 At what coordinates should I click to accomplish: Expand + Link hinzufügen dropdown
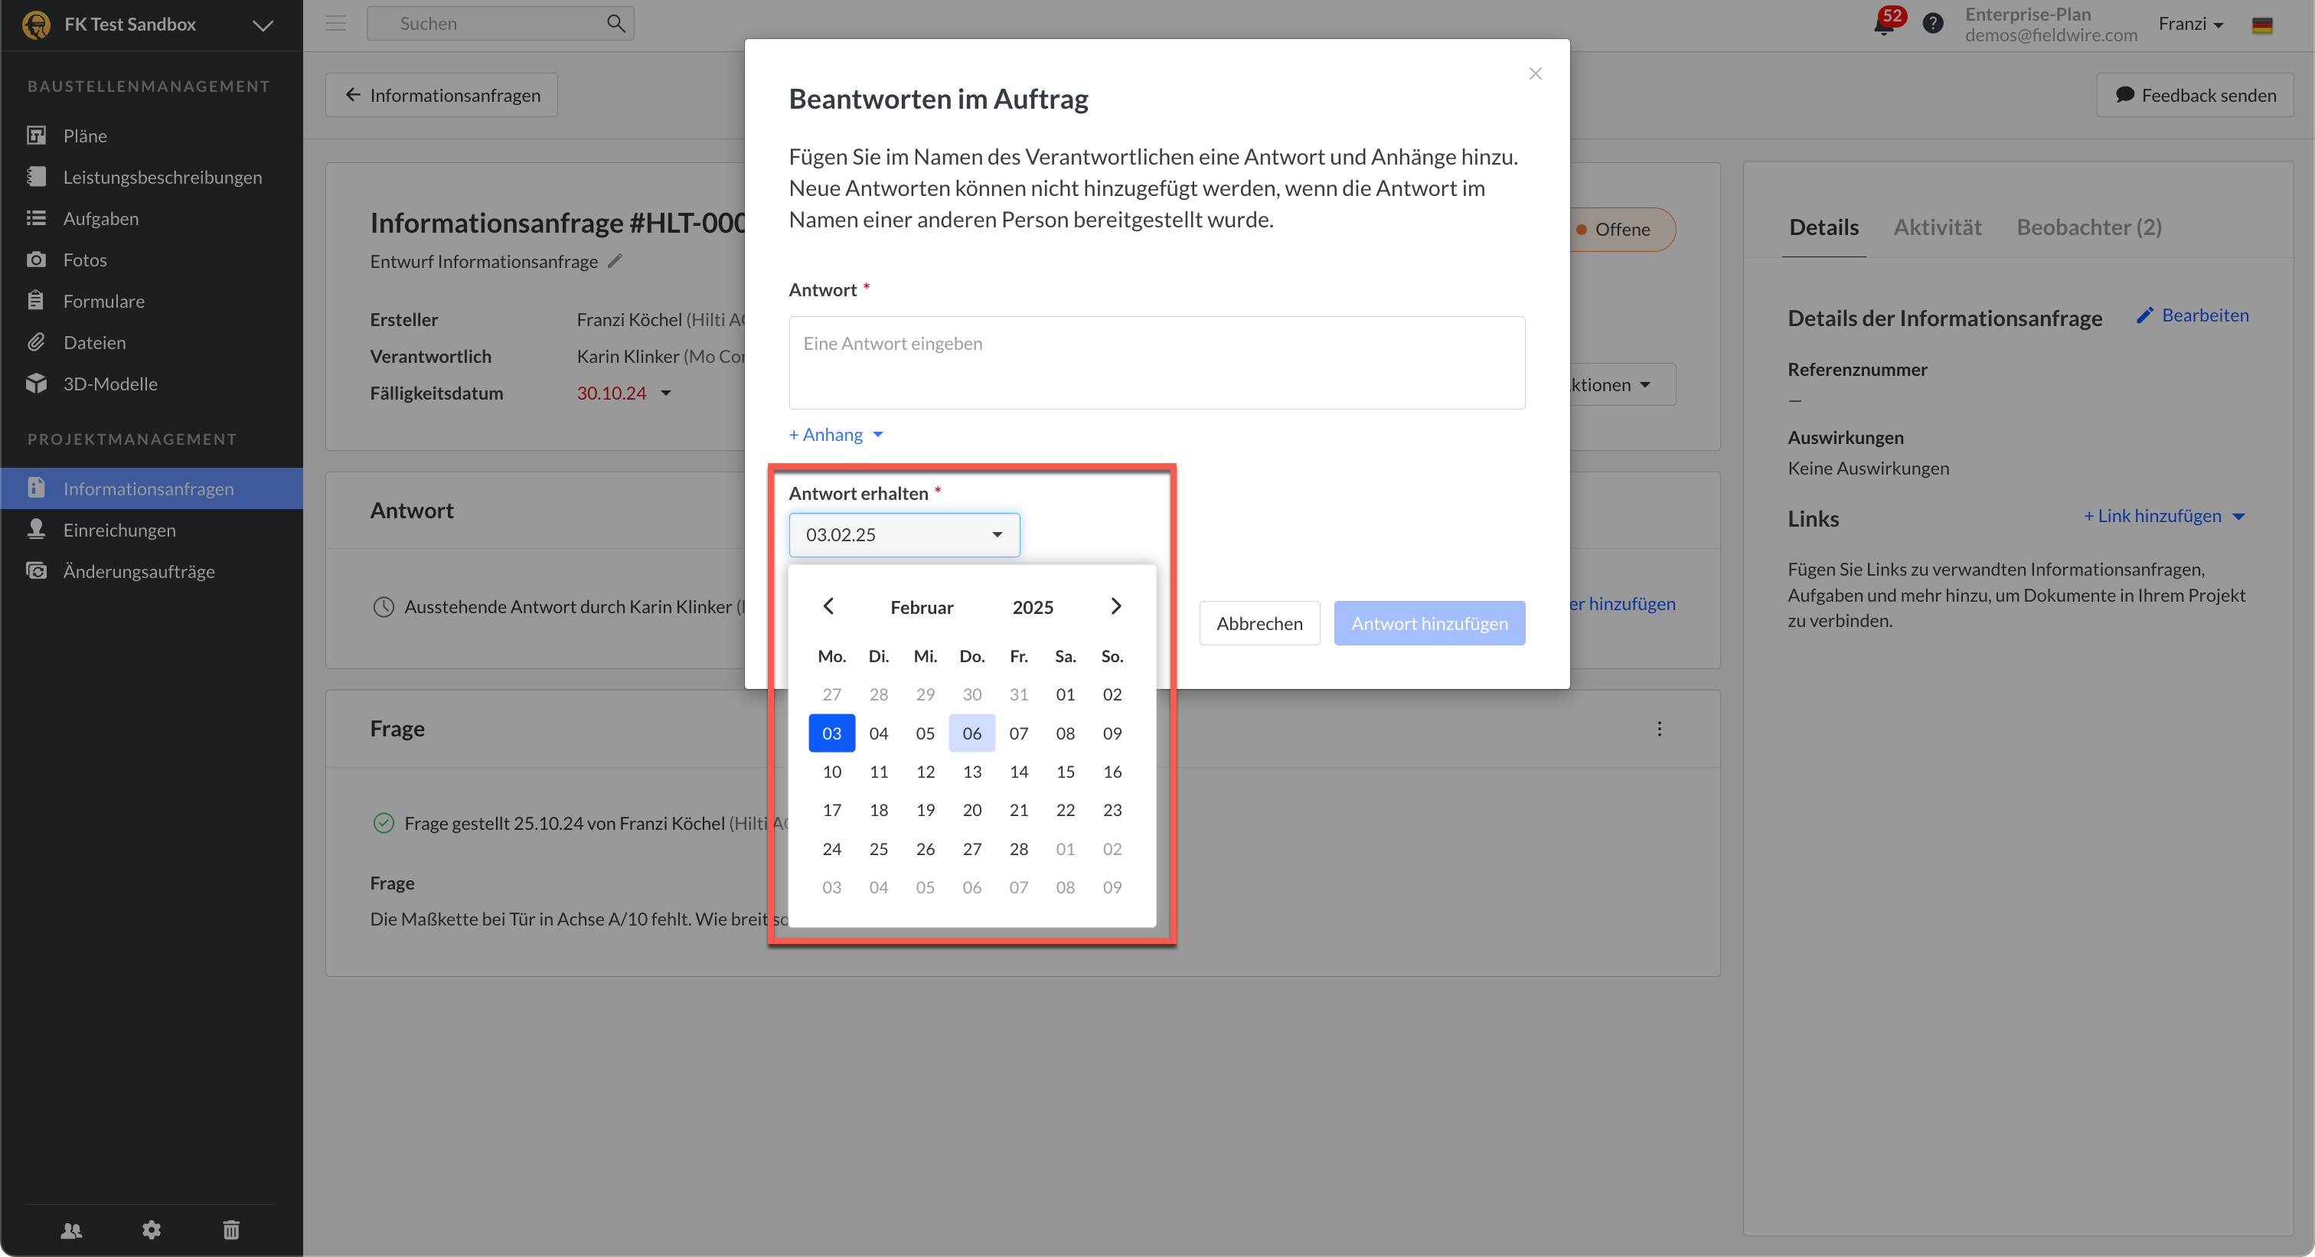click(x=2164, y=516)
